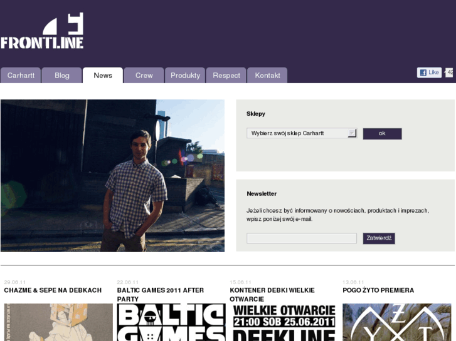Open the Kontakt tab
456x341 pixels.
click(267, 76)
